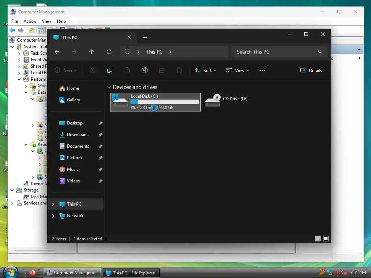The width and height of the screenshot is (371, 278).
Task: Expand Services and Applications node
Action: [12, 203]
